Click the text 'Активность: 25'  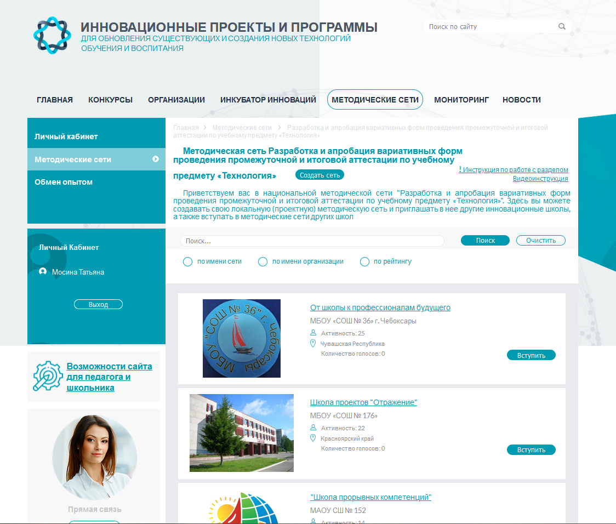pyautogui.click(x=343, y=333)
